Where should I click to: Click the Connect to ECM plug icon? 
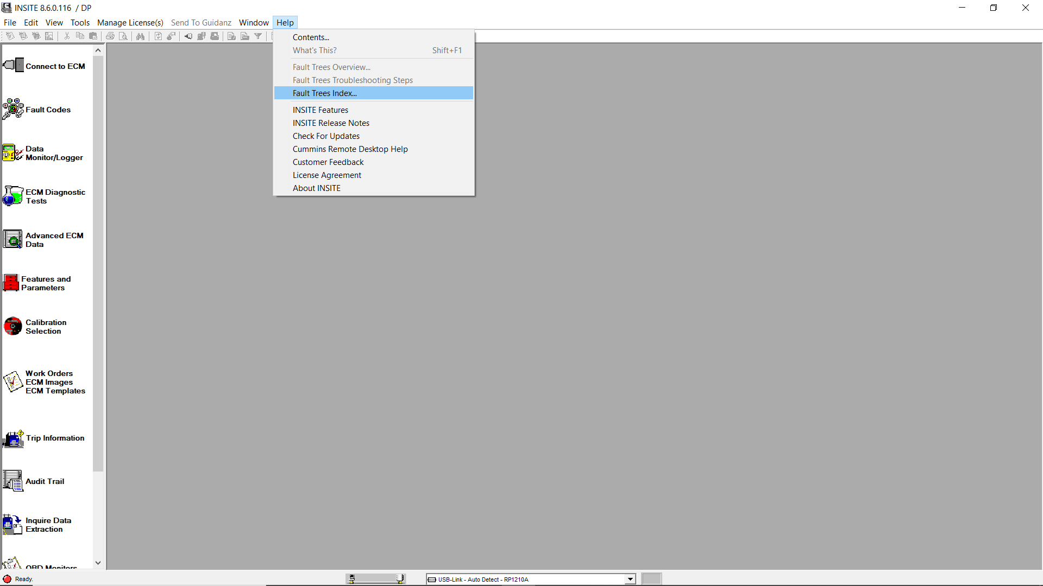[x=14, y=66]
